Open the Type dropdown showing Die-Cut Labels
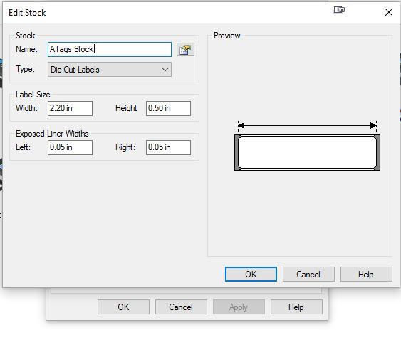The width and height of the screenshot is (401, 345). tap(110, 70)
